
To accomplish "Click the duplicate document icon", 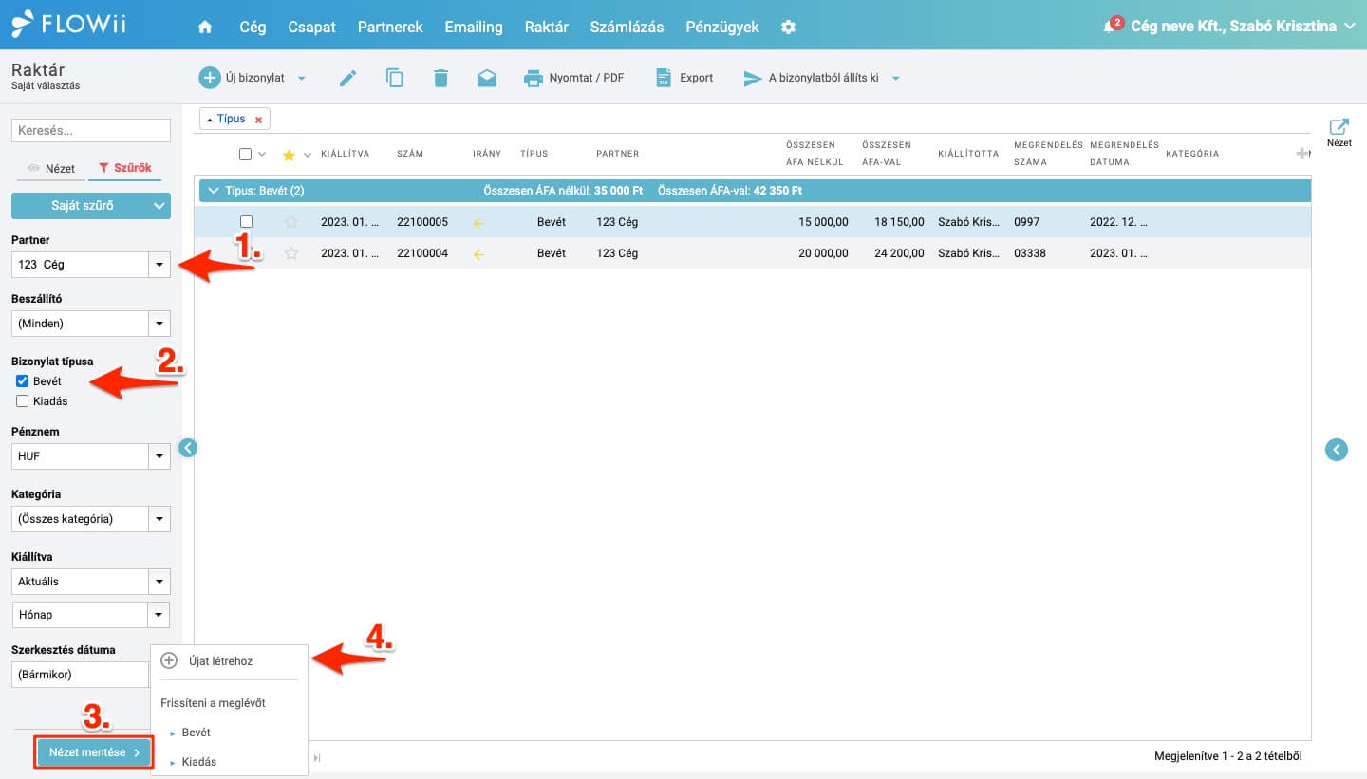I will pyautogui.click(x=394, y=78).
